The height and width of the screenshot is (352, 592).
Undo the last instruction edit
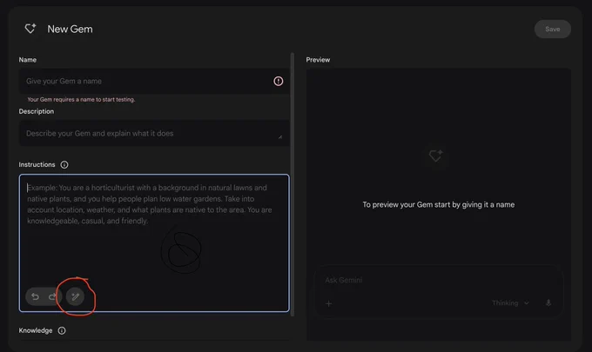coord(35,296)
